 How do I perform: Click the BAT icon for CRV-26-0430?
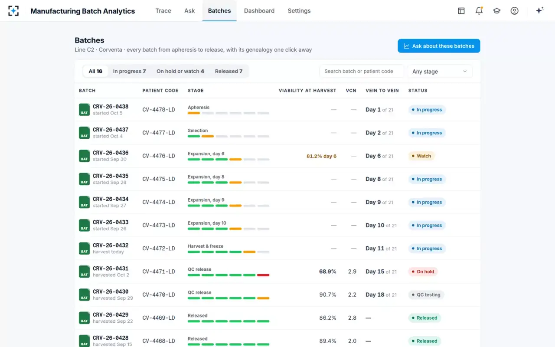[x=84, y=295]
